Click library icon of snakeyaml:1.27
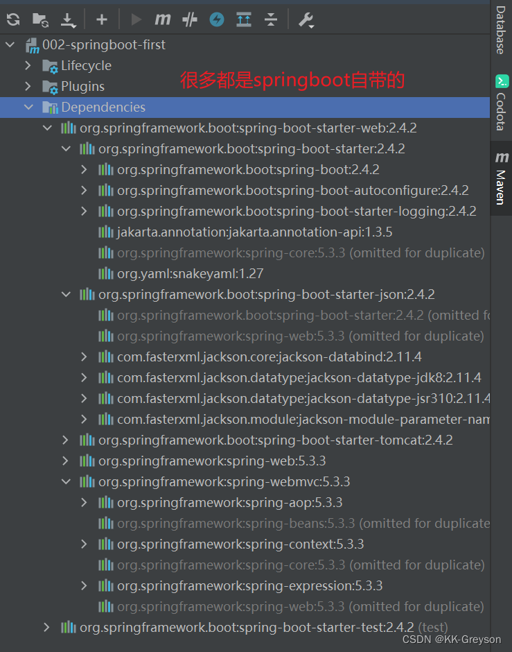The image size is (512, 652). click(105, 273)
